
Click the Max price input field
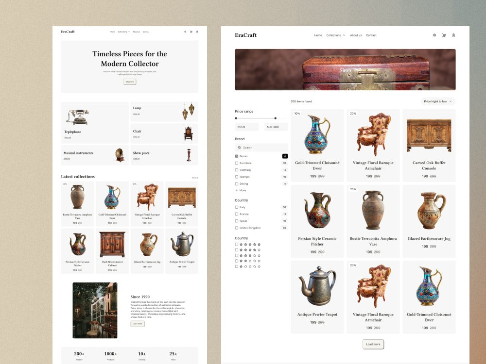click(276, 127)
